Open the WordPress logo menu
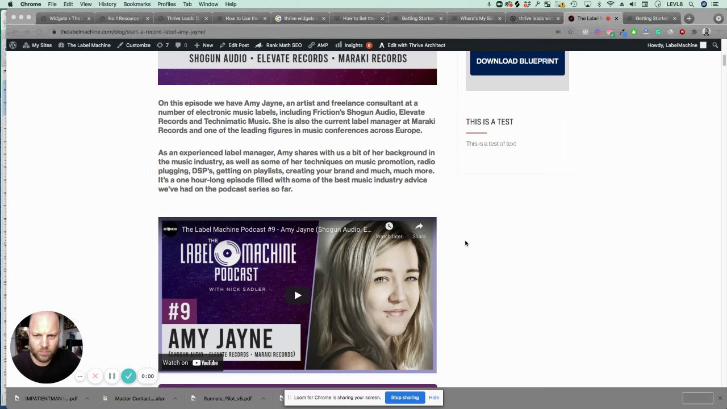 click(12, 45)
